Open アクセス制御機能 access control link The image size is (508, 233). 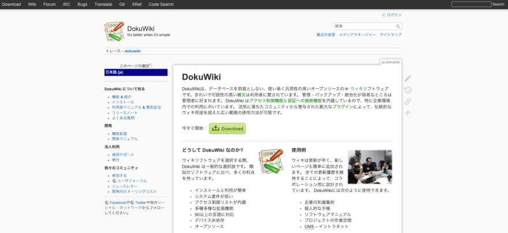coord(266,101)
